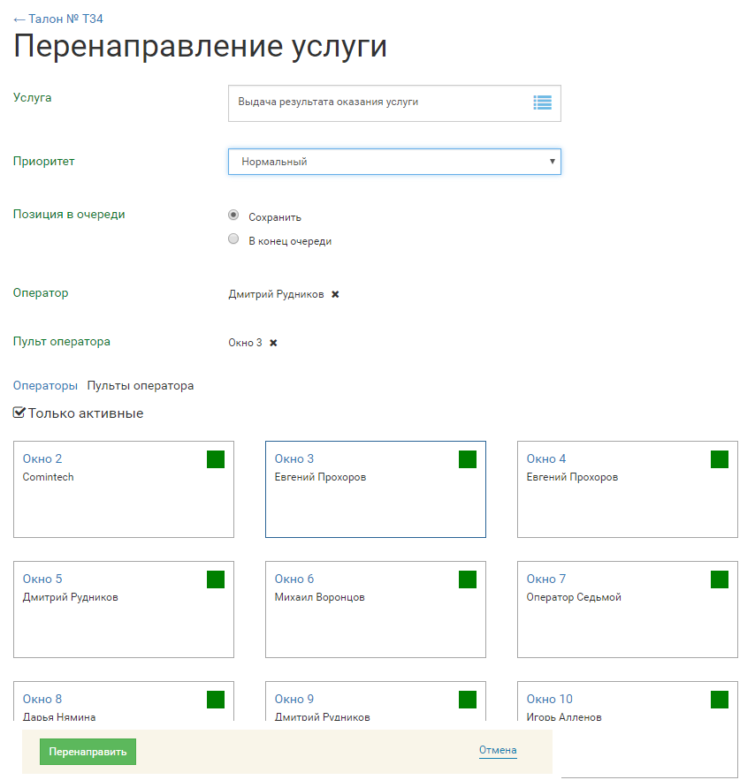Remove operator Дмитрий Рудников with the x
Image resolution: width=755 pixels, height=780 pixels.
pyautogui.click(x=335, y=294)
